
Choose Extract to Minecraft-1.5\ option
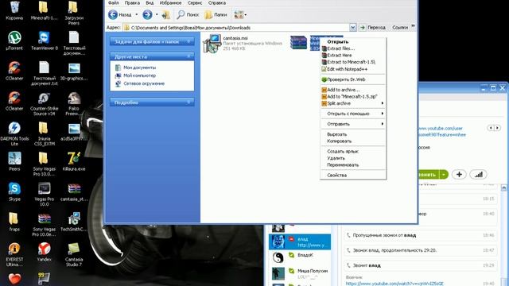[353, 62]
